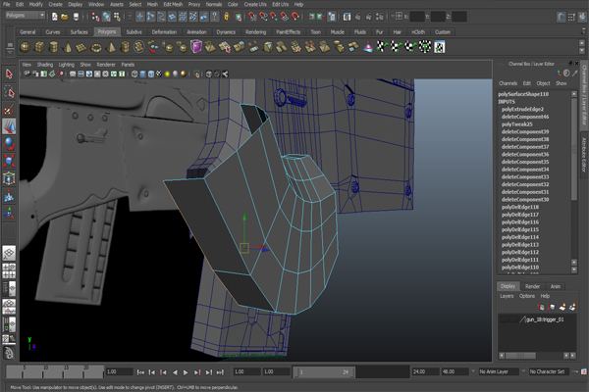Open Normals menu
The image size is (589, 392).
tap(214, 5)
